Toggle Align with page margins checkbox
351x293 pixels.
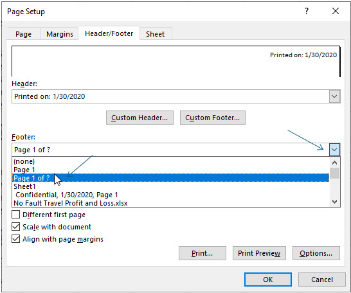click(x=15, y=239)
